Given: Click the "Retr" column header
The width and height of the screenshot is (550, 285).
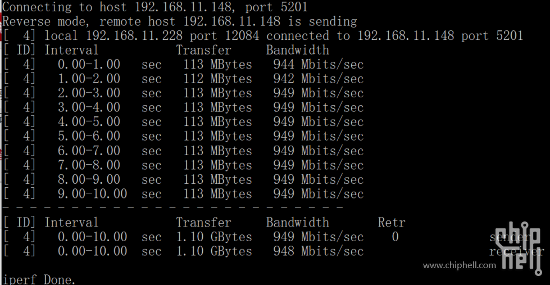Looking at the screenshot, I should point(392,223).
